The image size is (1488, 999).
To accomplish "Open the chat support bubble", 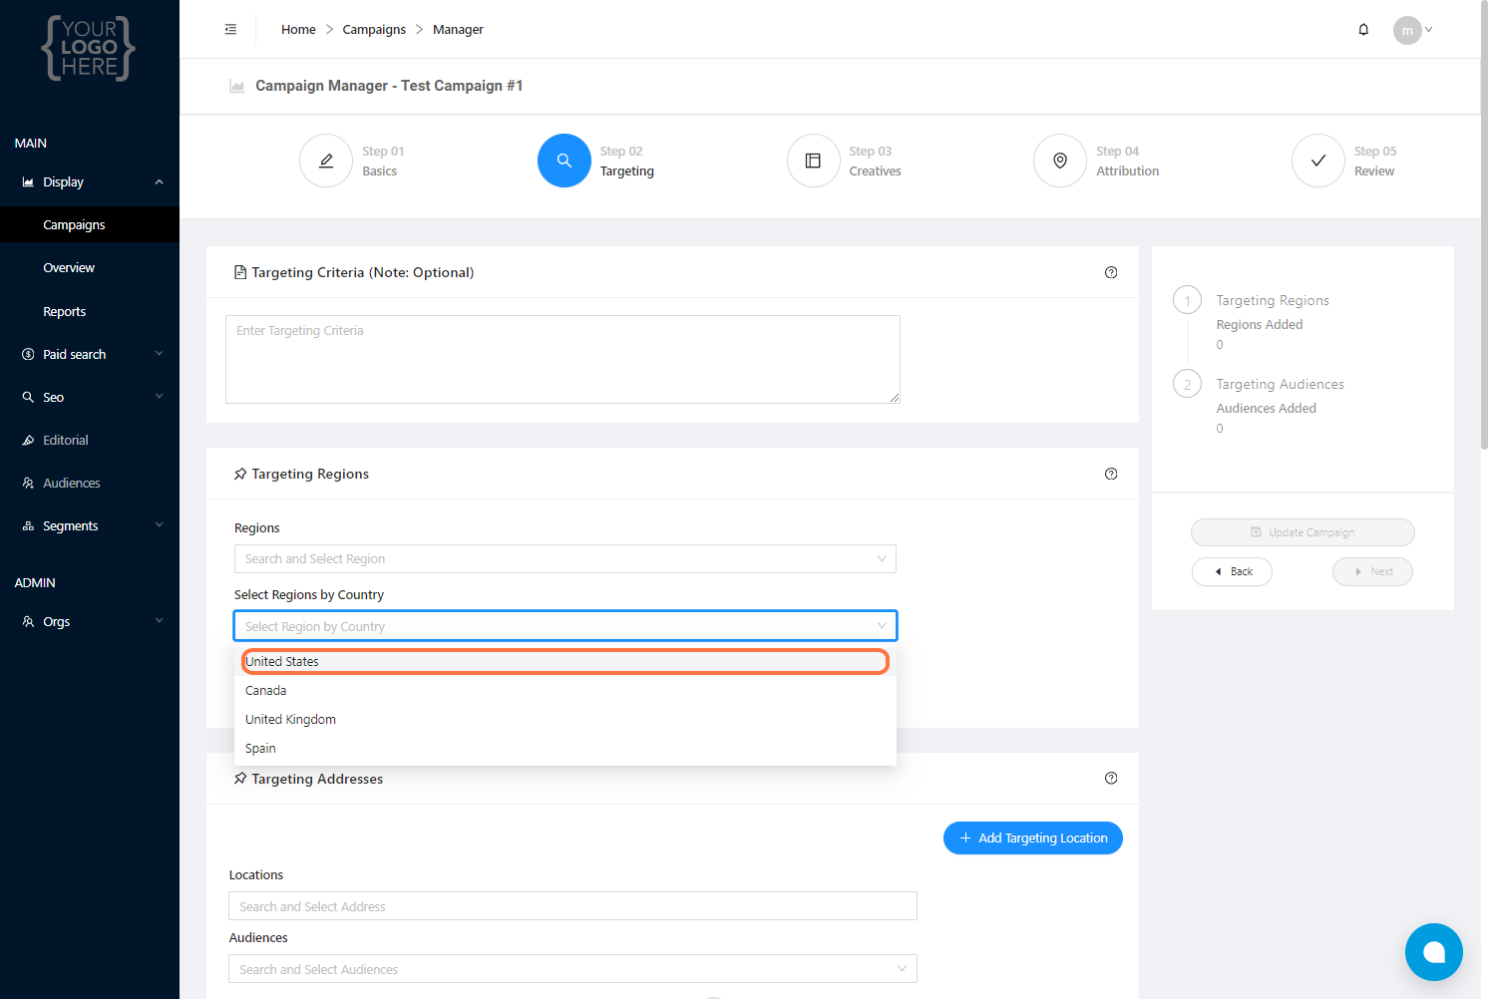I will 1433,952.
